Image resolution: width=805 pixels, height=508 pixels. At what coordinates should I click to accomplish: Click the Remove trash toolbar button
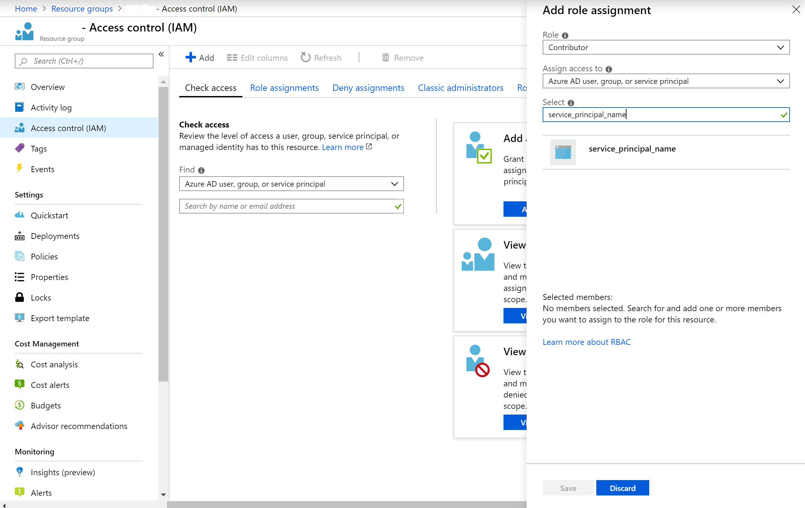click(x=403, y=57)
